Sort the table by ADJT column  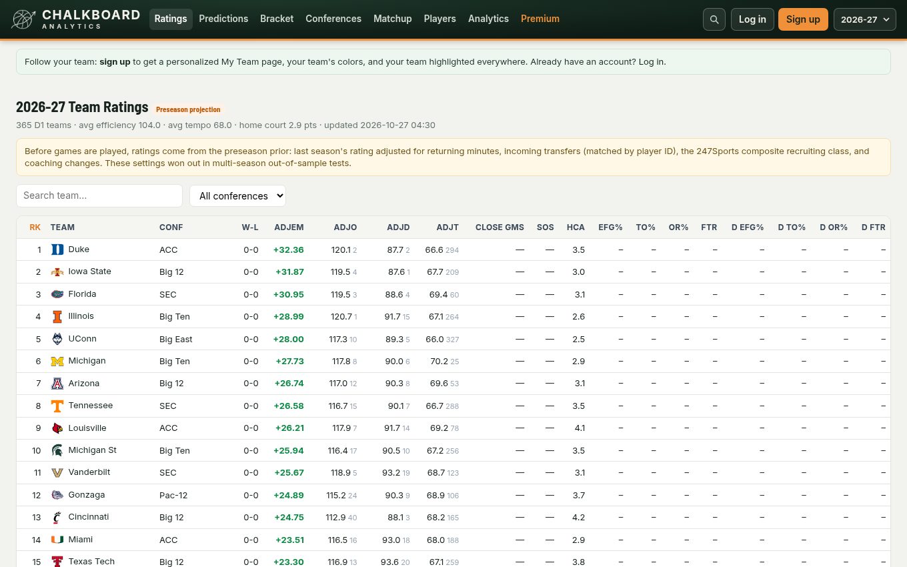pos(447,227)
